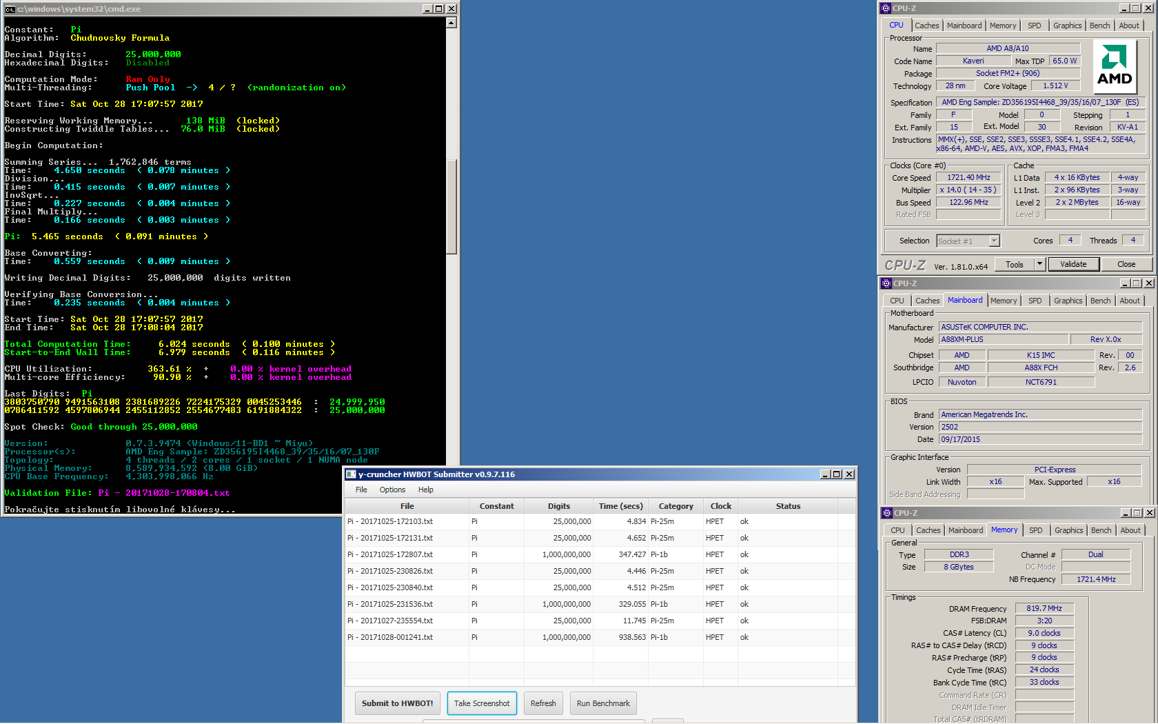Select row Pi - 20171027-235554.txt
This screenshot has height=724, width=1158.
[x=600, y=621]
